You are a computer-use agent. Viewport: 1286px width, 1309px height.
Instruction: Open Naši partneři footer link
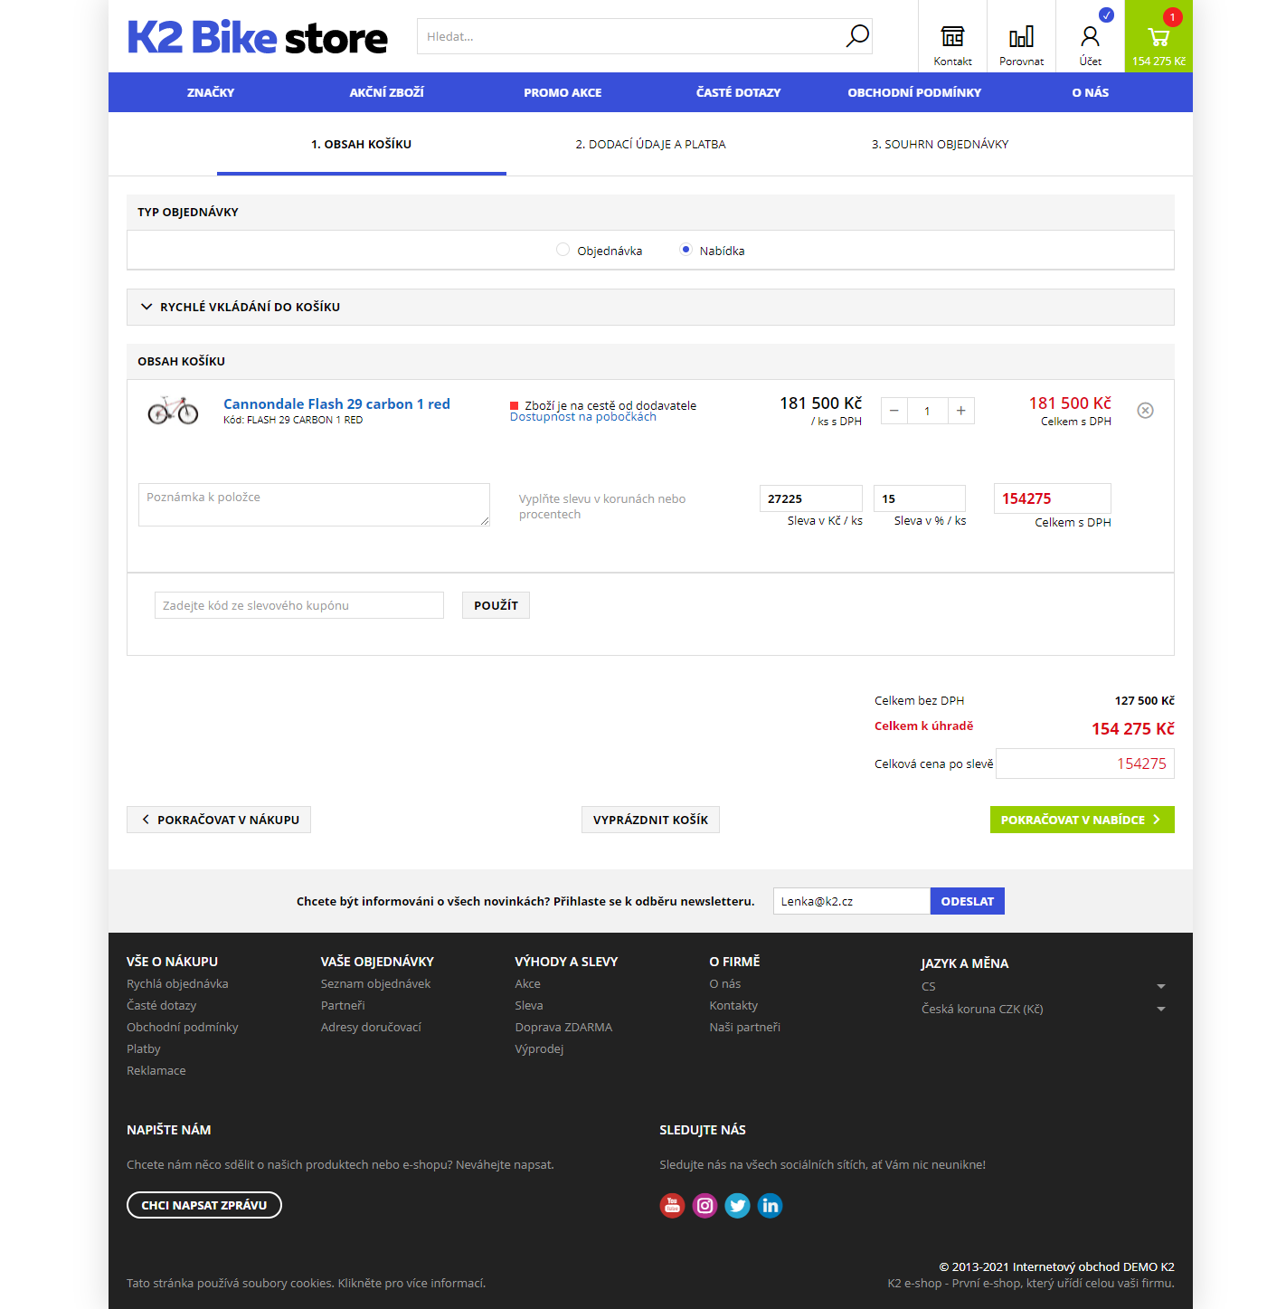(x=744, y=1027)
